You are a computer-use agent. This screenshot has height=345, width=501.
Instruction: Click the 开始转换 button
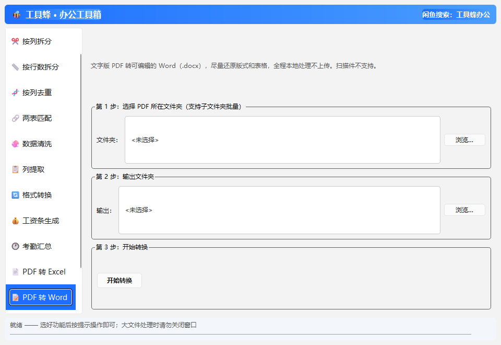[x=119, y=280]
